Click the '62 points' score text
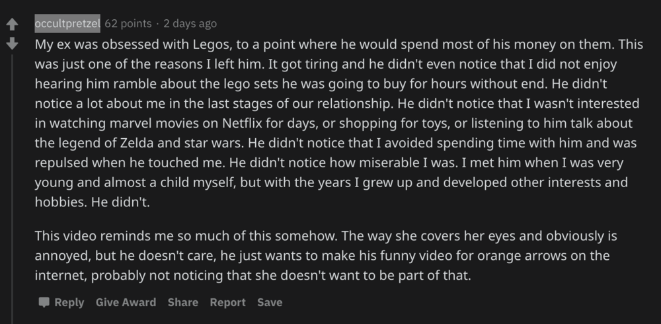 click(x=126, y=24)
